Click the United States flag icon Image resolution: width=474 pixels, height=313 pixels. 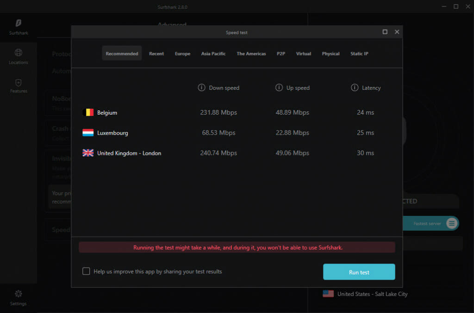point(328,294)
